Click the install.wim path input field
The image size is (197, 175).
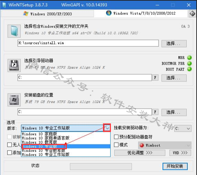coord(88,43)
